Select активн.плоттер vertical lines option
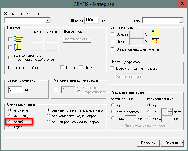 coord(113,112)
